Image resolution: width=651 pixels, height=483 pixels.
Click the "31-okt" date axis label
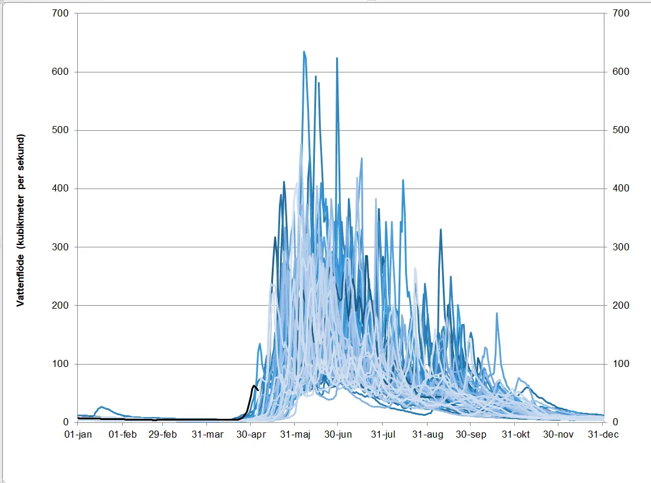pos(515,435)
